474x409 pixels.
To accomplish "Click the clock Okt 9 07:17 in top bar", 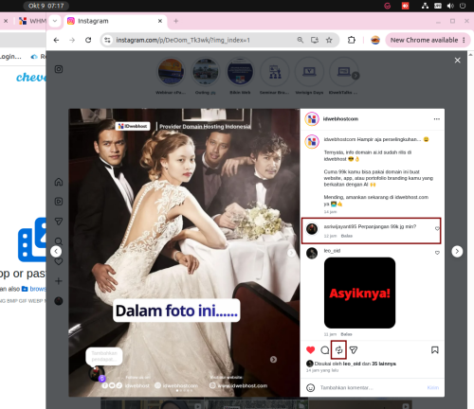I will [46, 6].
